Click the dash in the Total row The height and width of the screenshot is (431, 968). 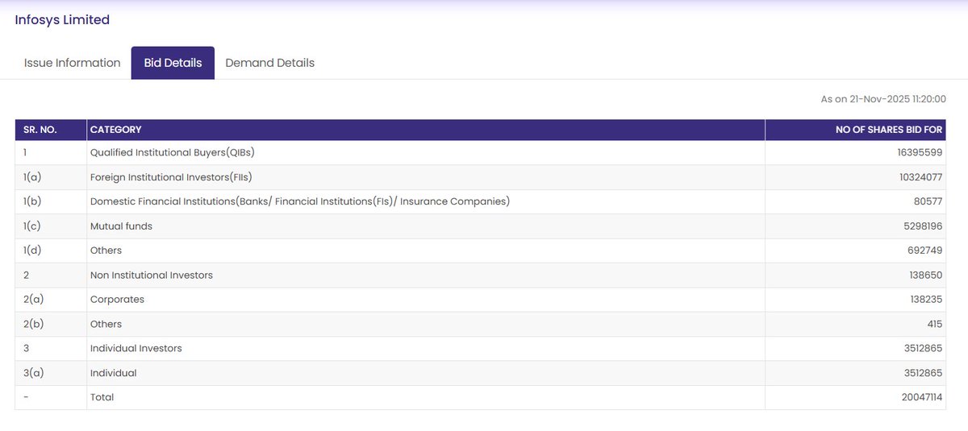[x=27, y=397]
